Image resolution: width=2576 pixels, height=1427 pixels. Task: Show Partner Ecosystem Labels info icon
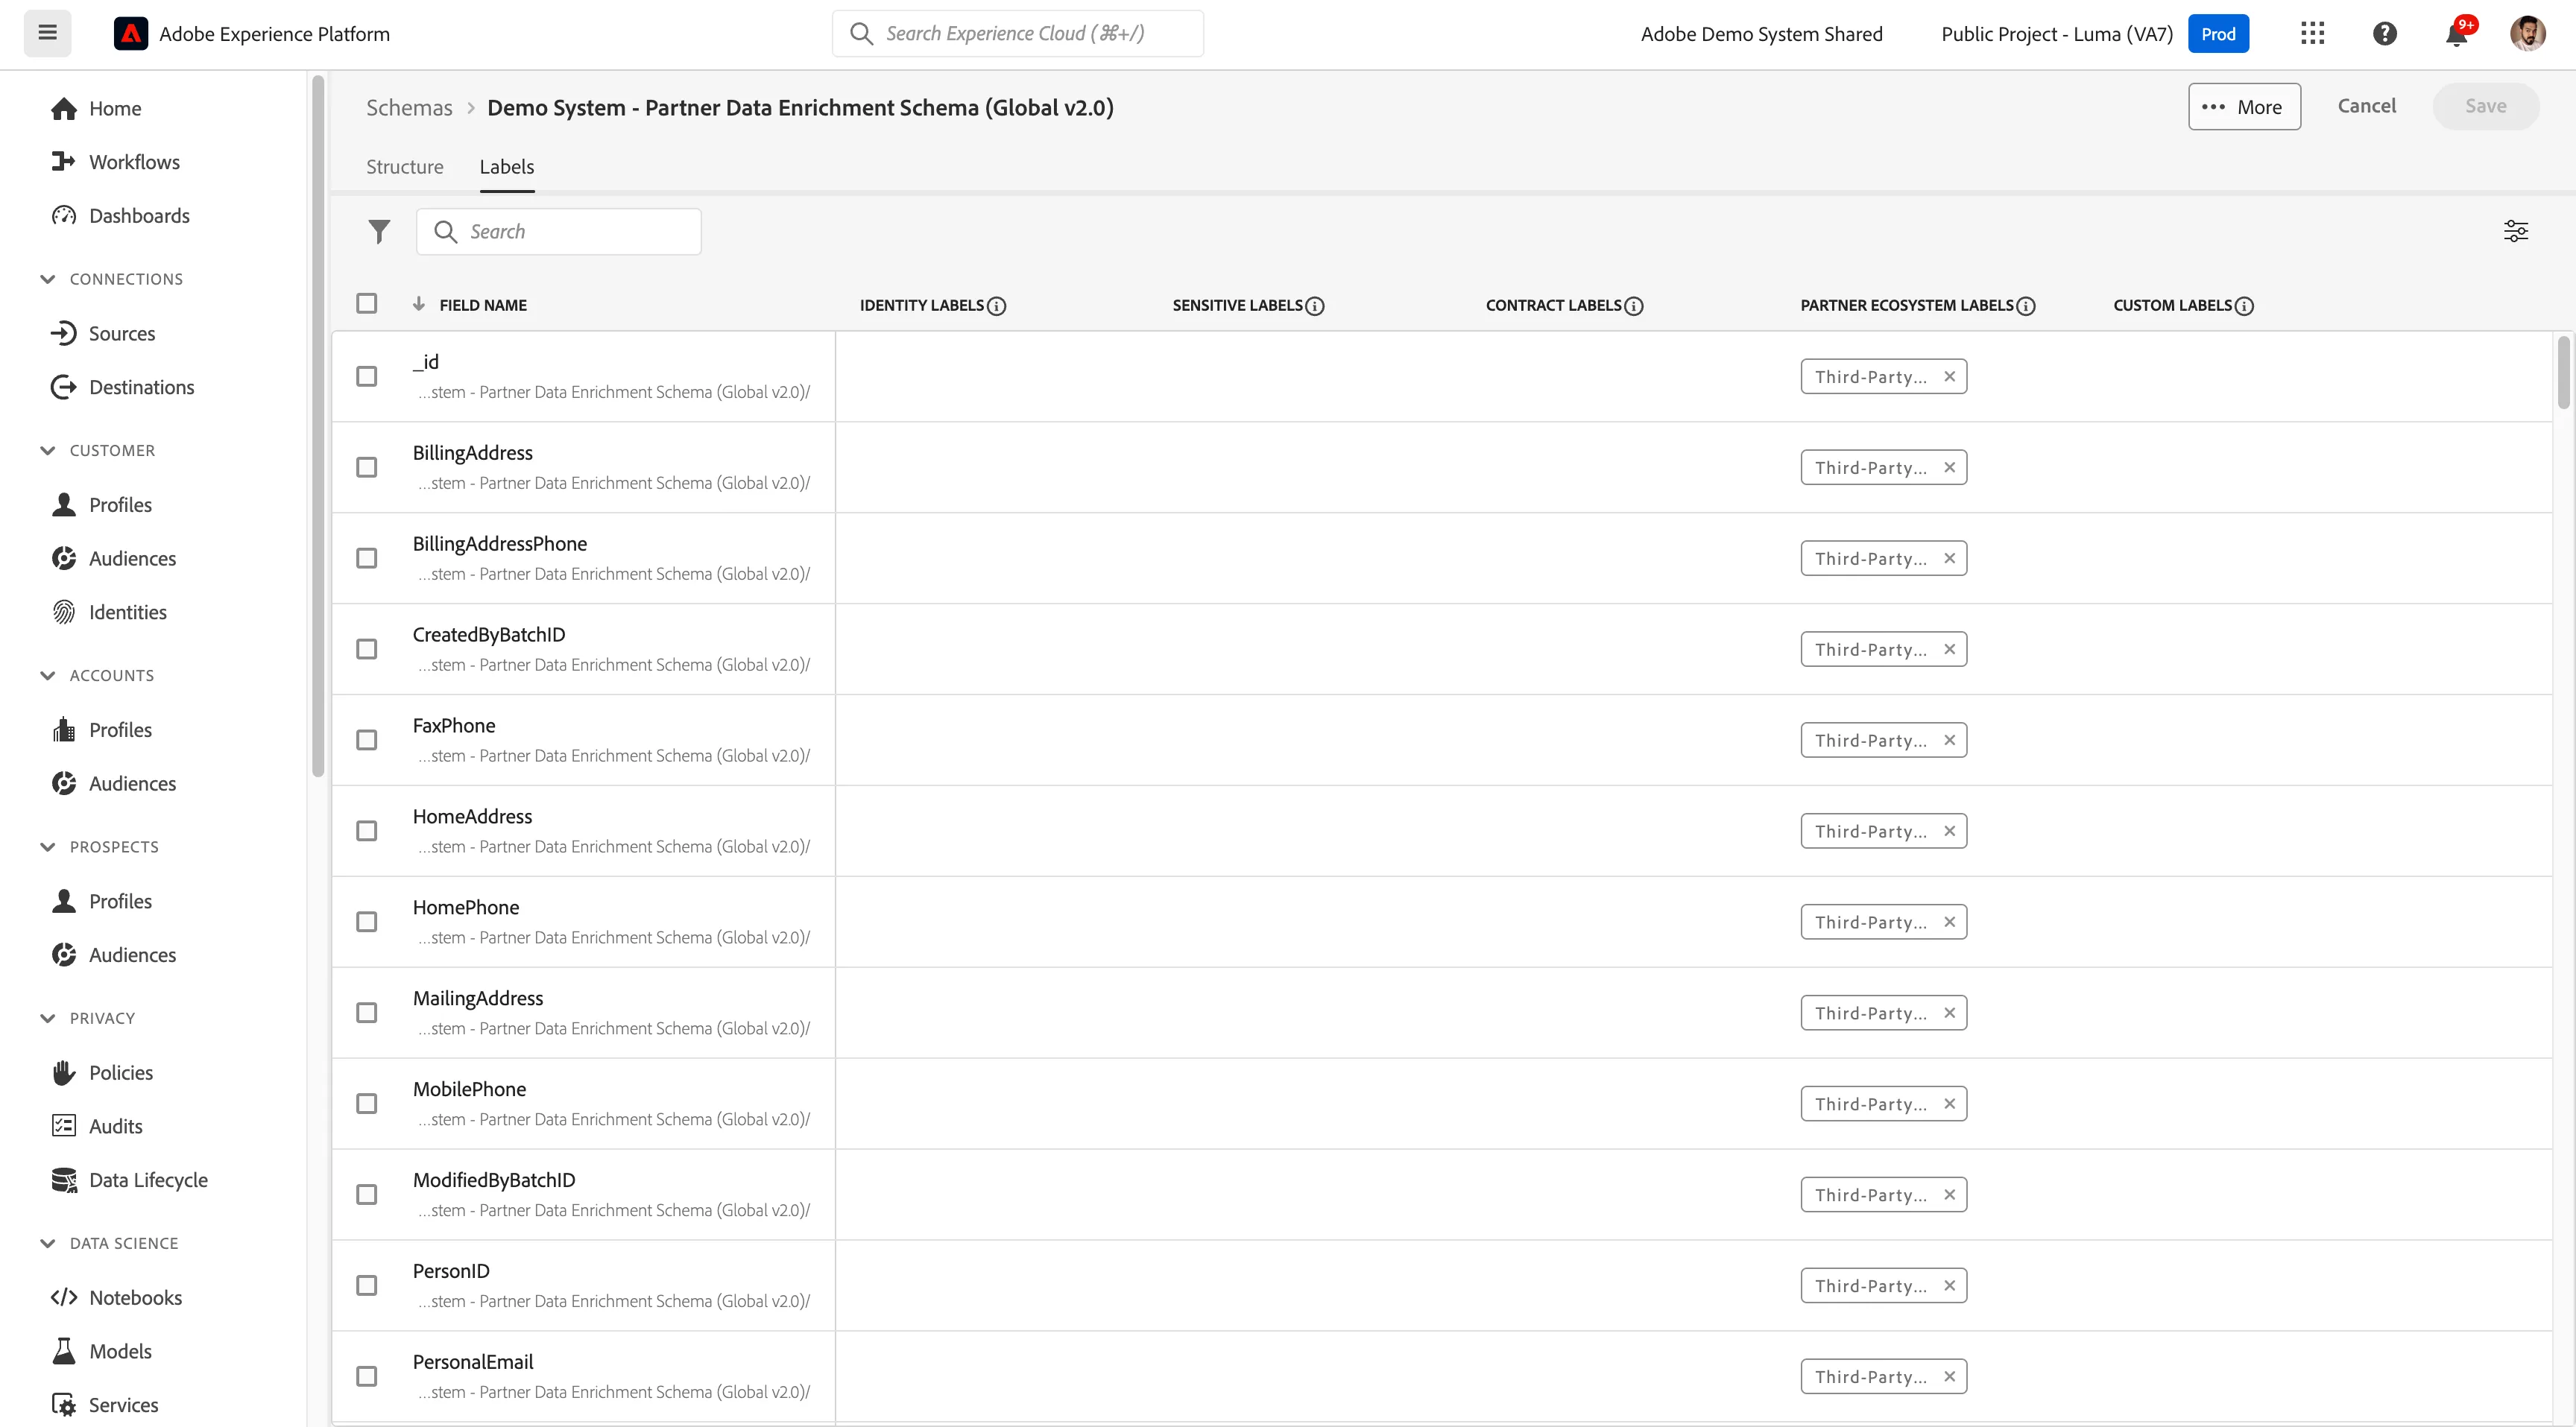2026,306
